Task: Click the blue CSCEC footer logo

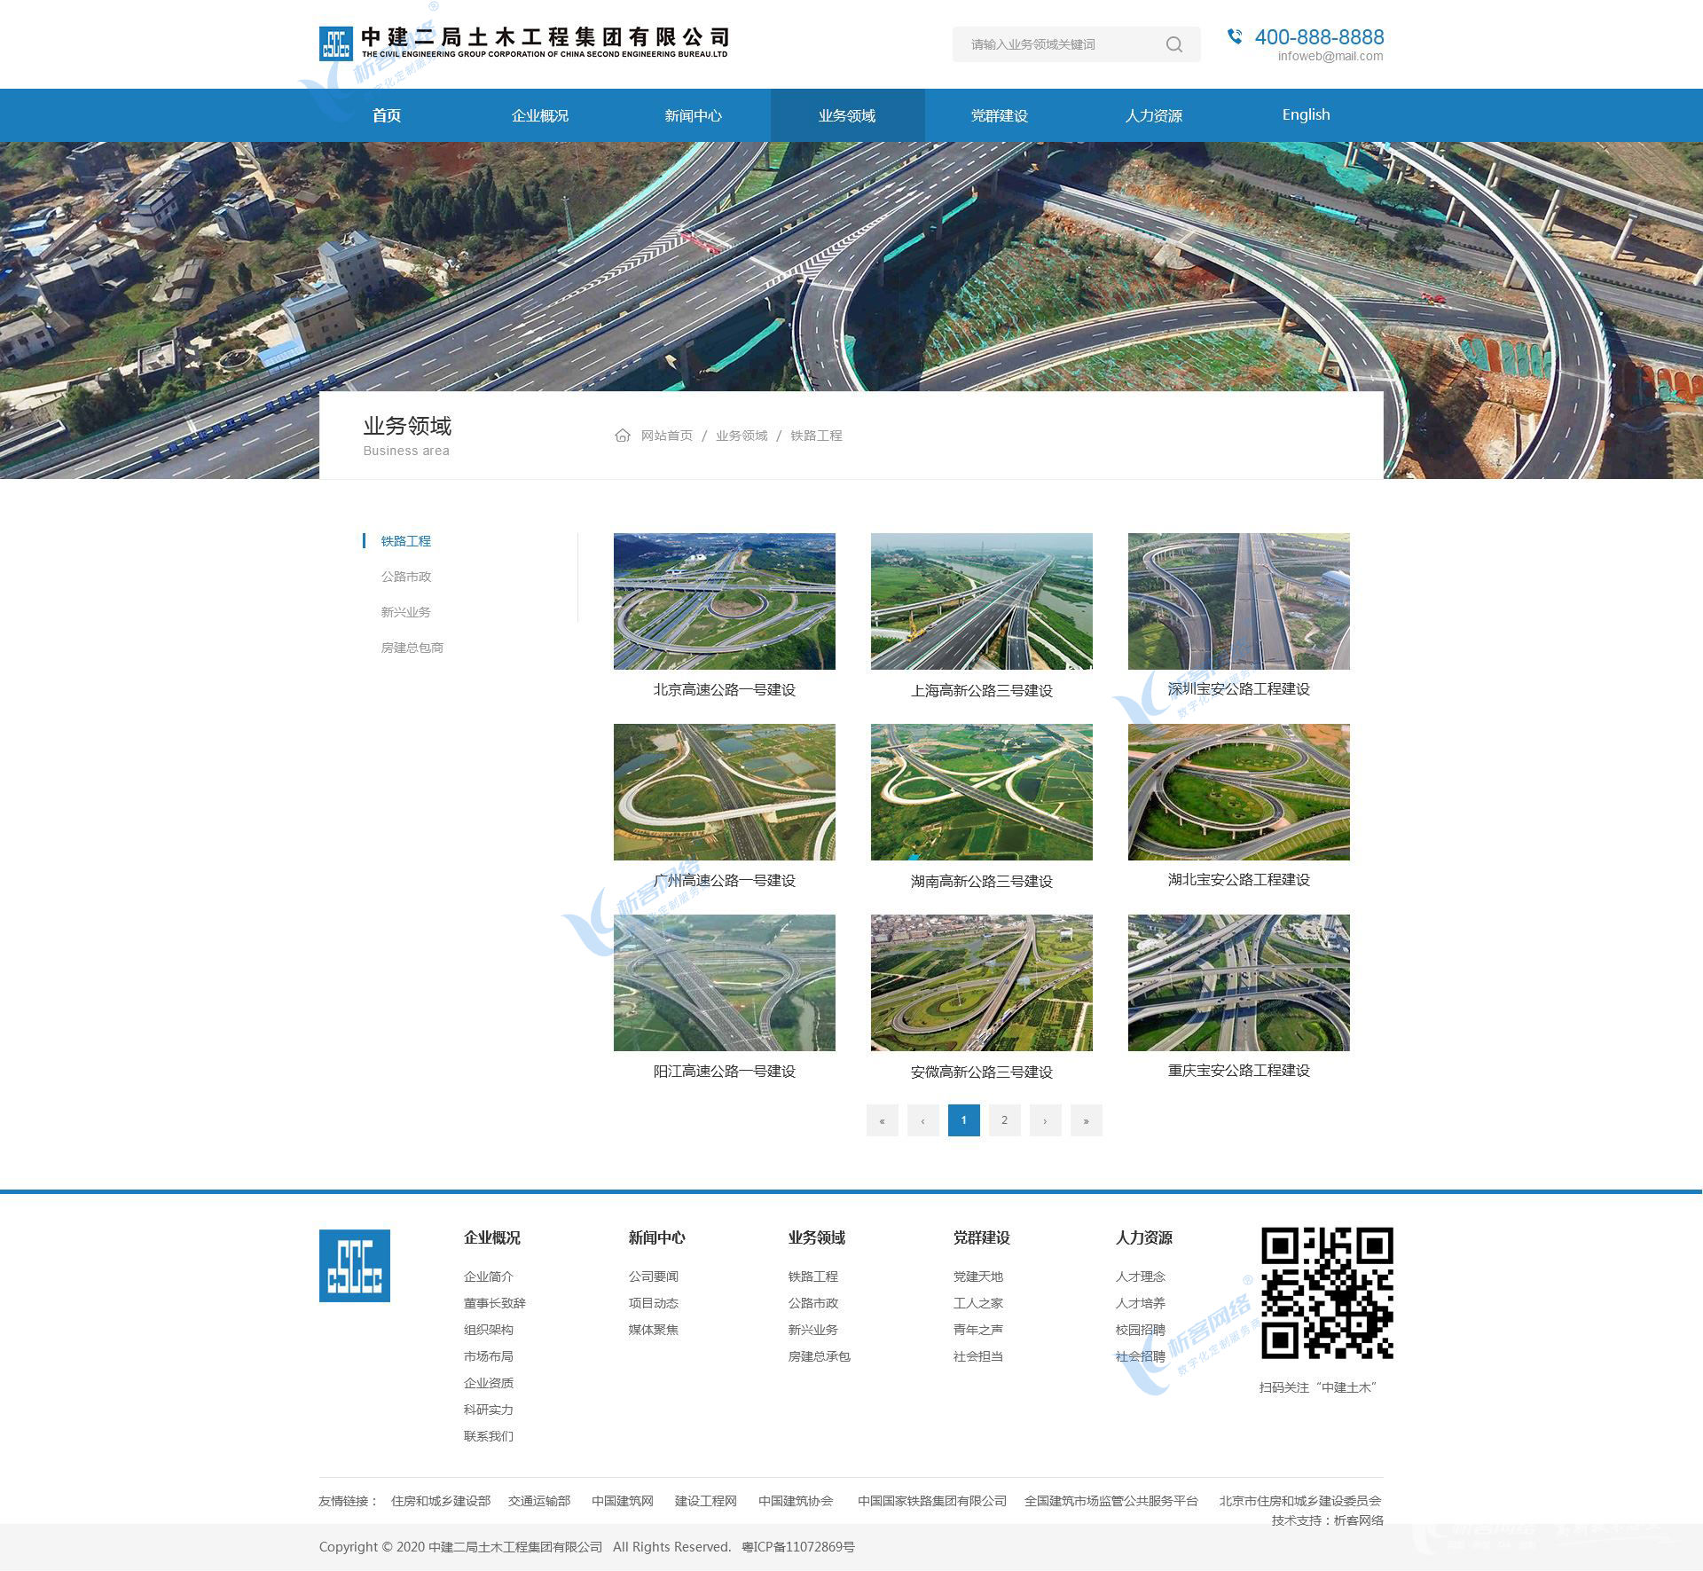Action: pos(355,1265)
